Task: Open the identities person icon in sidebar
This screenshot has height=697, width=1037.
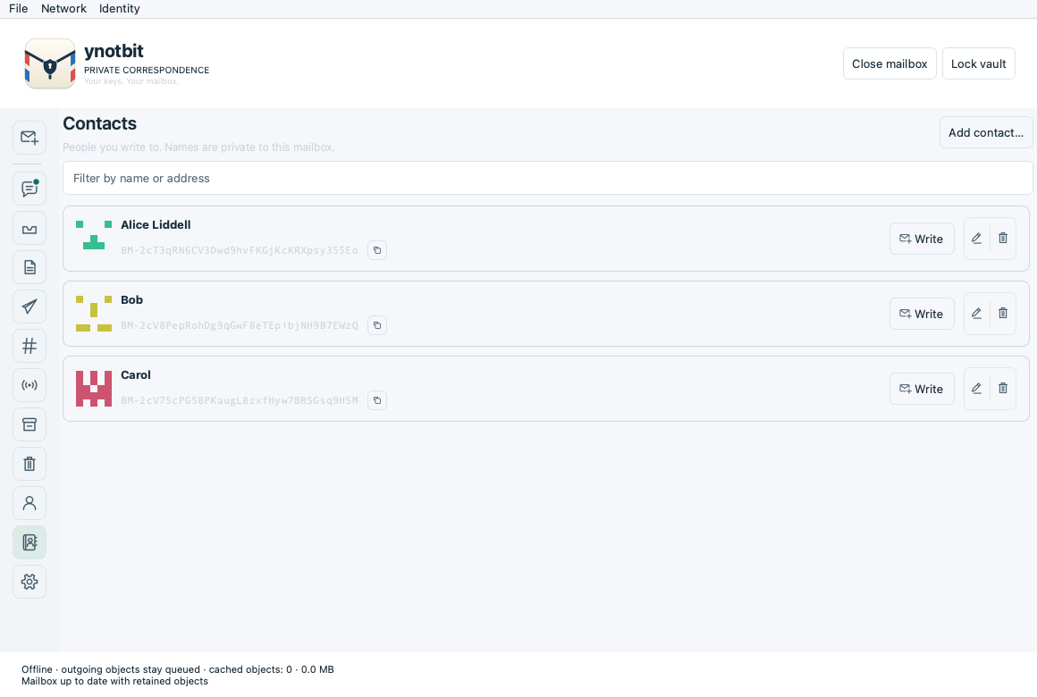Action: pyautogui.click(x=30, y=503)
